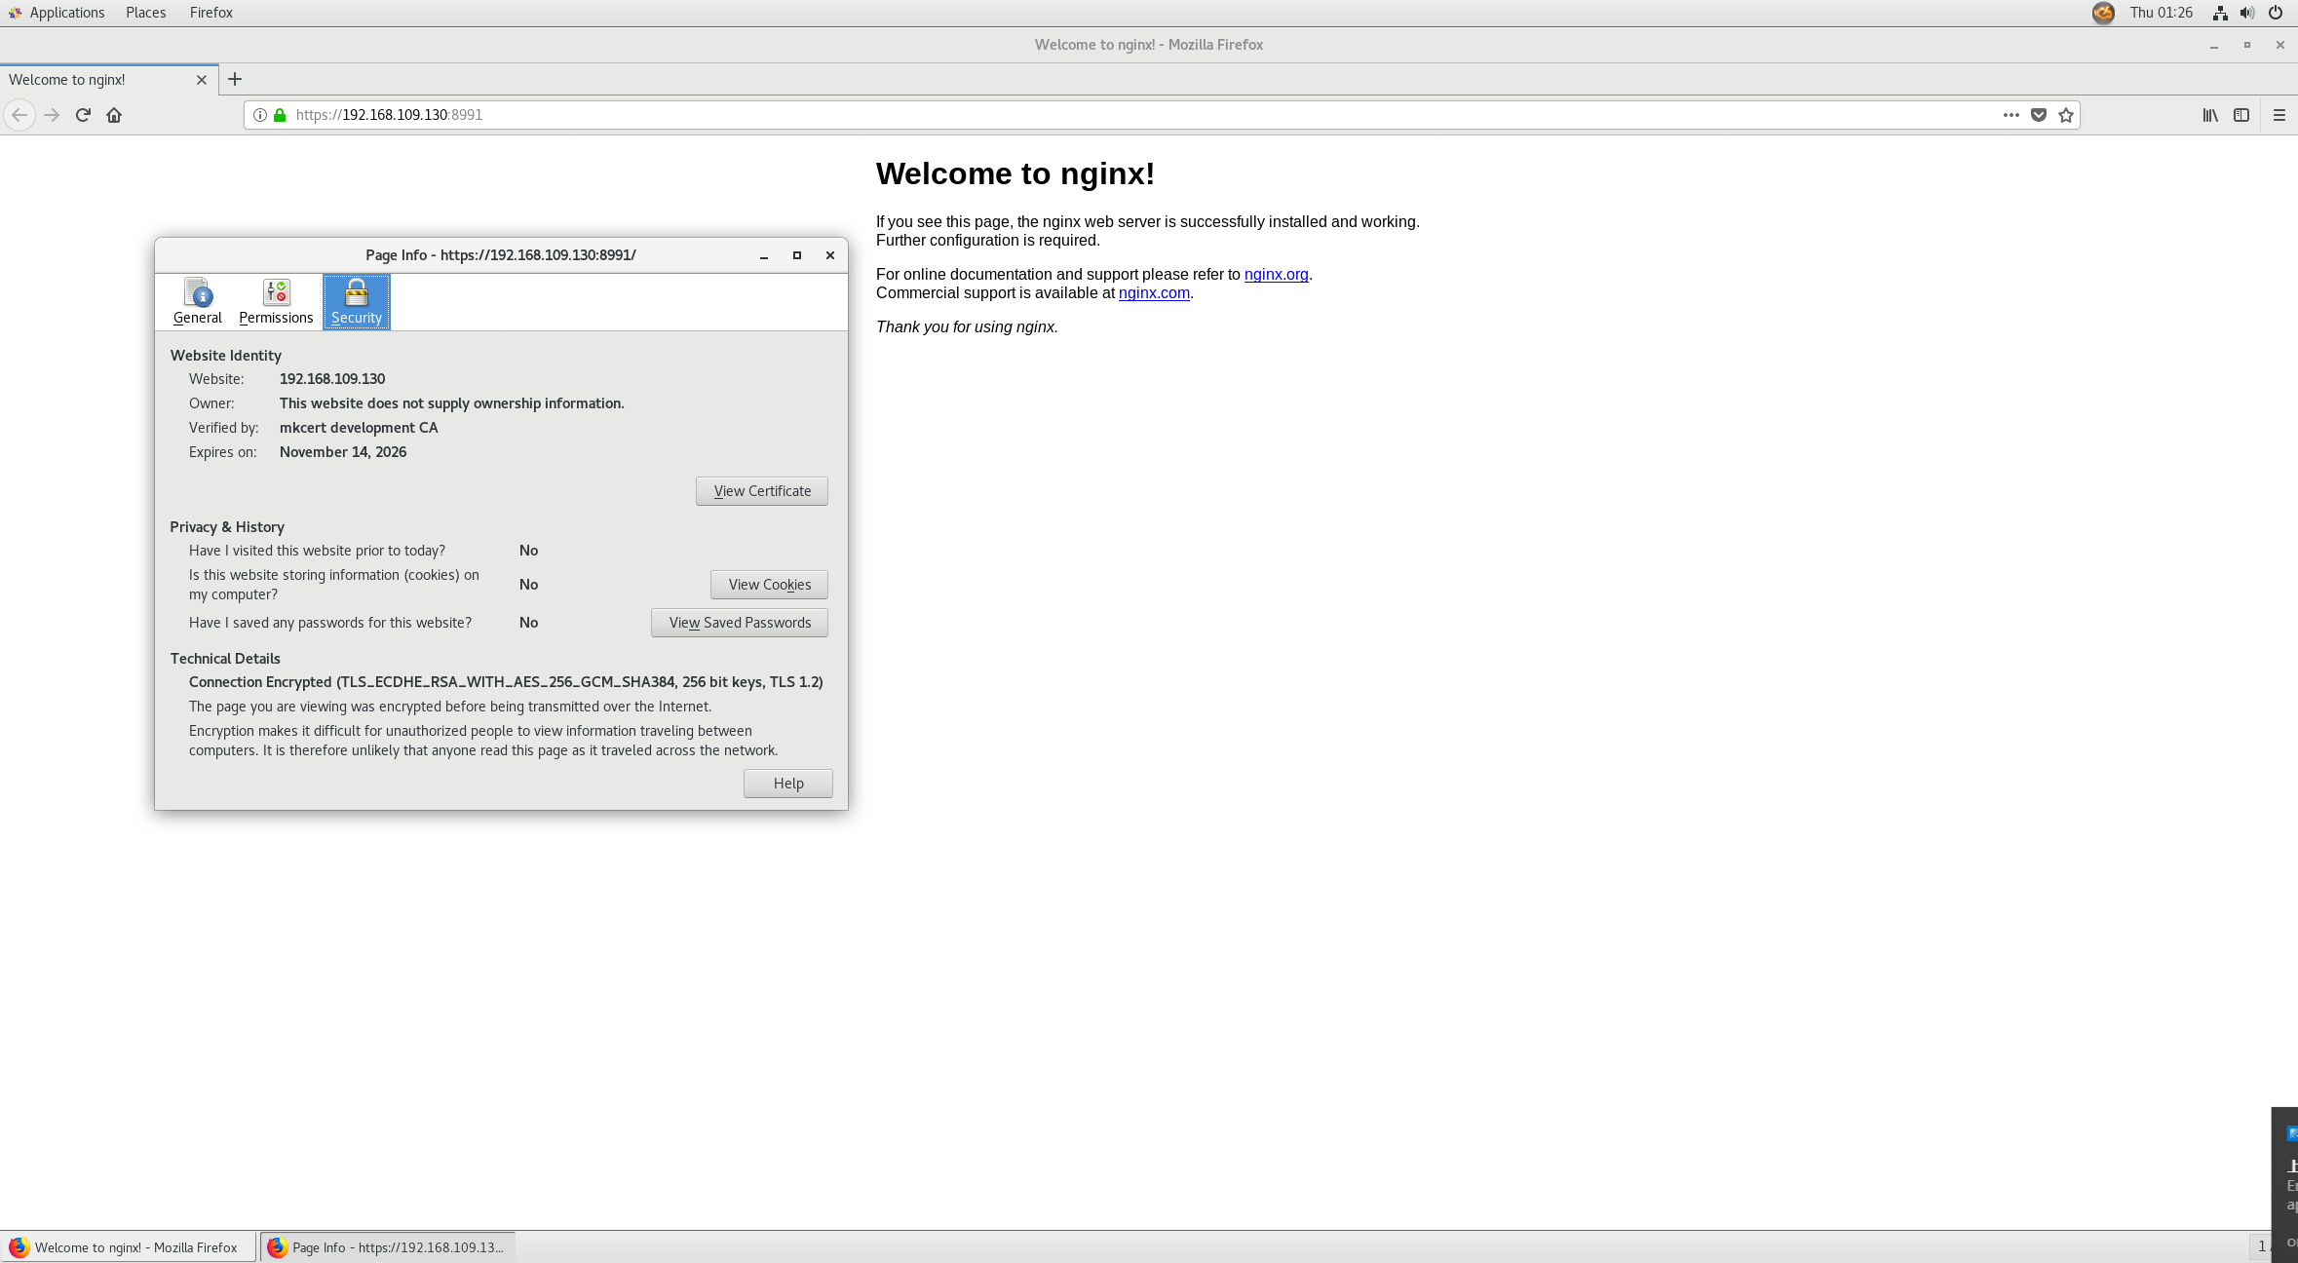This screenshot has height=1263, width=2298.
Task: Open system volume indicator
Action: [x=2247, y=13]
